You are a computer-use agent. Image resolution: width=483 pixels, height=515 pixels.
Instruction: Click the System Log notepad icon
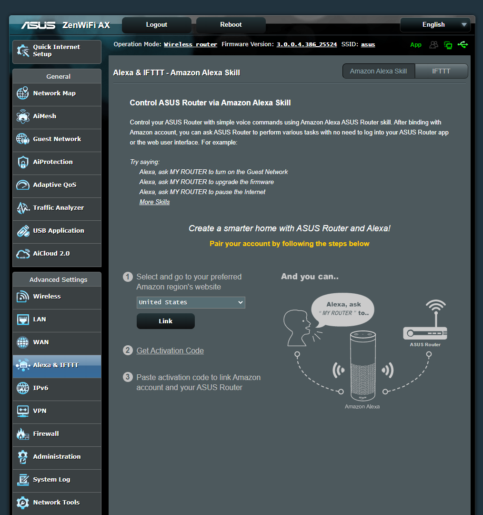coord(23,480)
